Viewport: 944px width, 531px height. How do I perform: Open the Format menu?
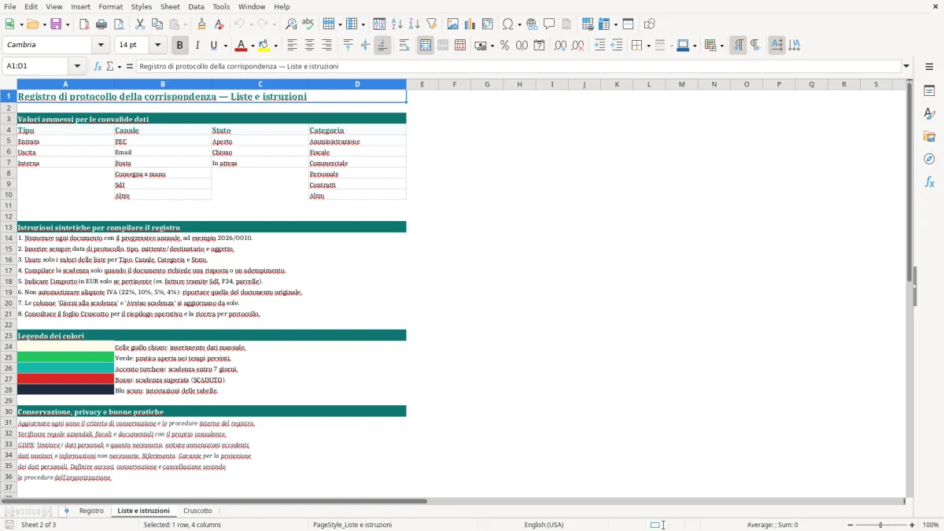[110, 6]
